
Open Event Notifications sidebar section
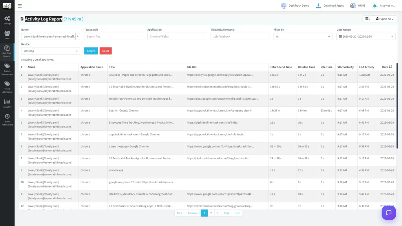click(x=7, y=120)
